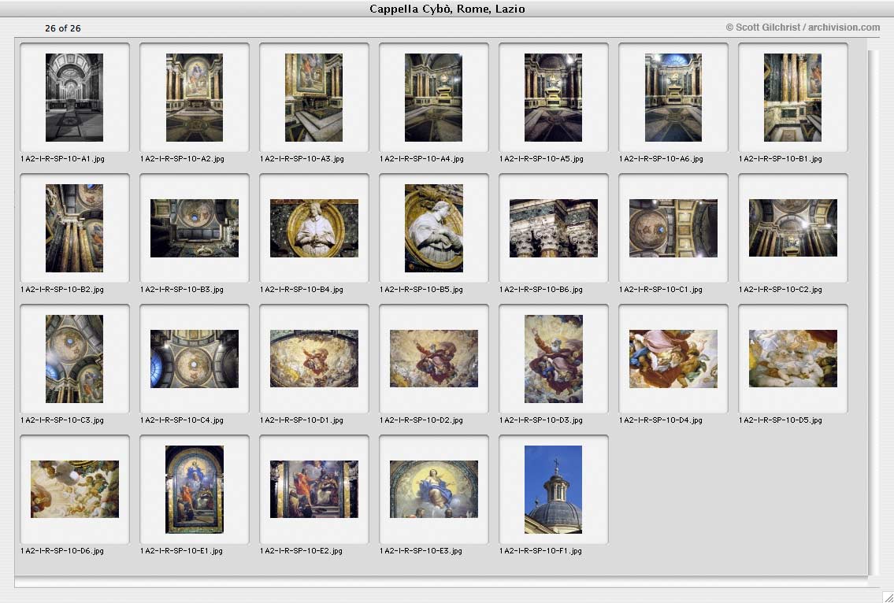Image resolution: width=894 pixels, height=603 pixels.
Task: Click the "1A2-I-R-SP-10-A4.jpg" file name
Action: click(x=422, y=159)
